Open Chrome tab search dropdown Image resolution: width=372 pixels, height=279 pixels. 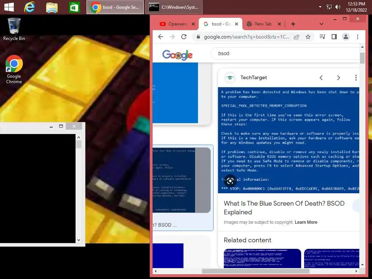(321, 24)
